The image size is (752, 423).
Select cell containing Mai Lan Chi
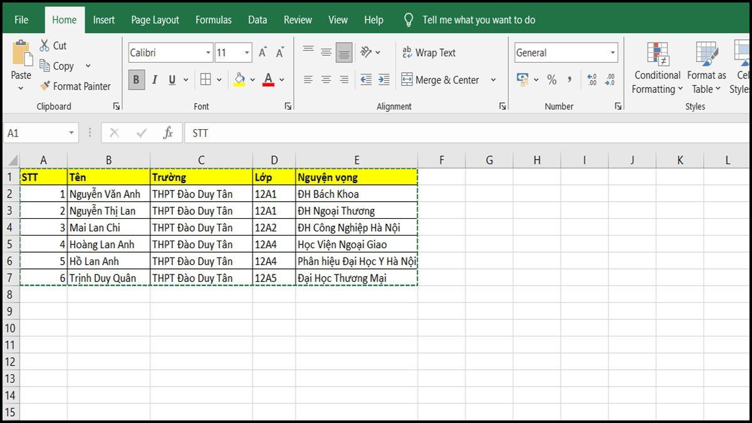pos(108,227)
